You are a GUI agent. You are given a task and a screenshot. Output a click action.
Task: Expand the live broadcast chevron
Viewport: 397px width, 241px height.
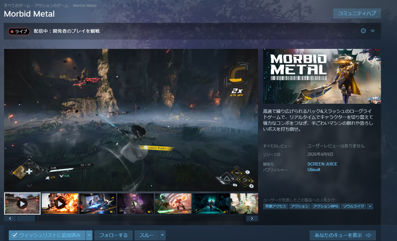click(x=373, y=31)
